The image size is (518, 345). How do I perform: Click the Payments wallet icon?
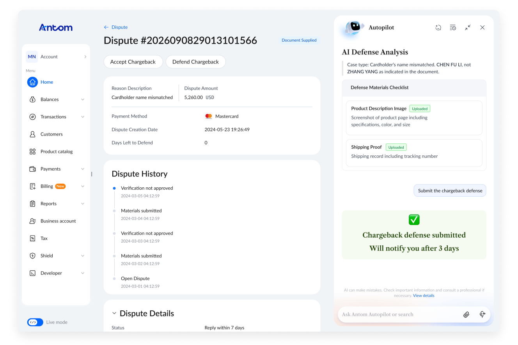coord(33,169)
